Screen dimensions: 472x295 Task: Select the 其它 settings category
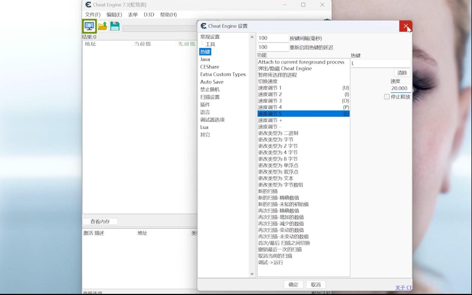205,135
